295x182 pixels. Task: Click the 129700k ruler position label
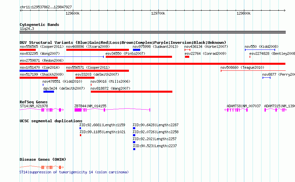coord(158,13)
